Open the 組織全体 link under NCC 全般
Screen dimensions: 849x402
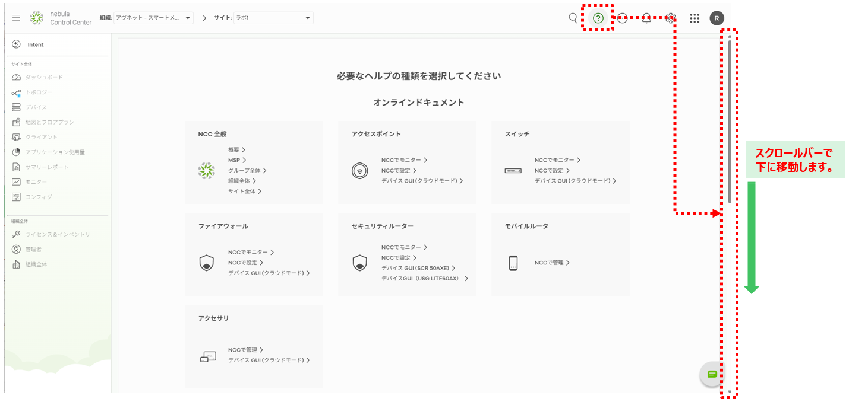242,181
